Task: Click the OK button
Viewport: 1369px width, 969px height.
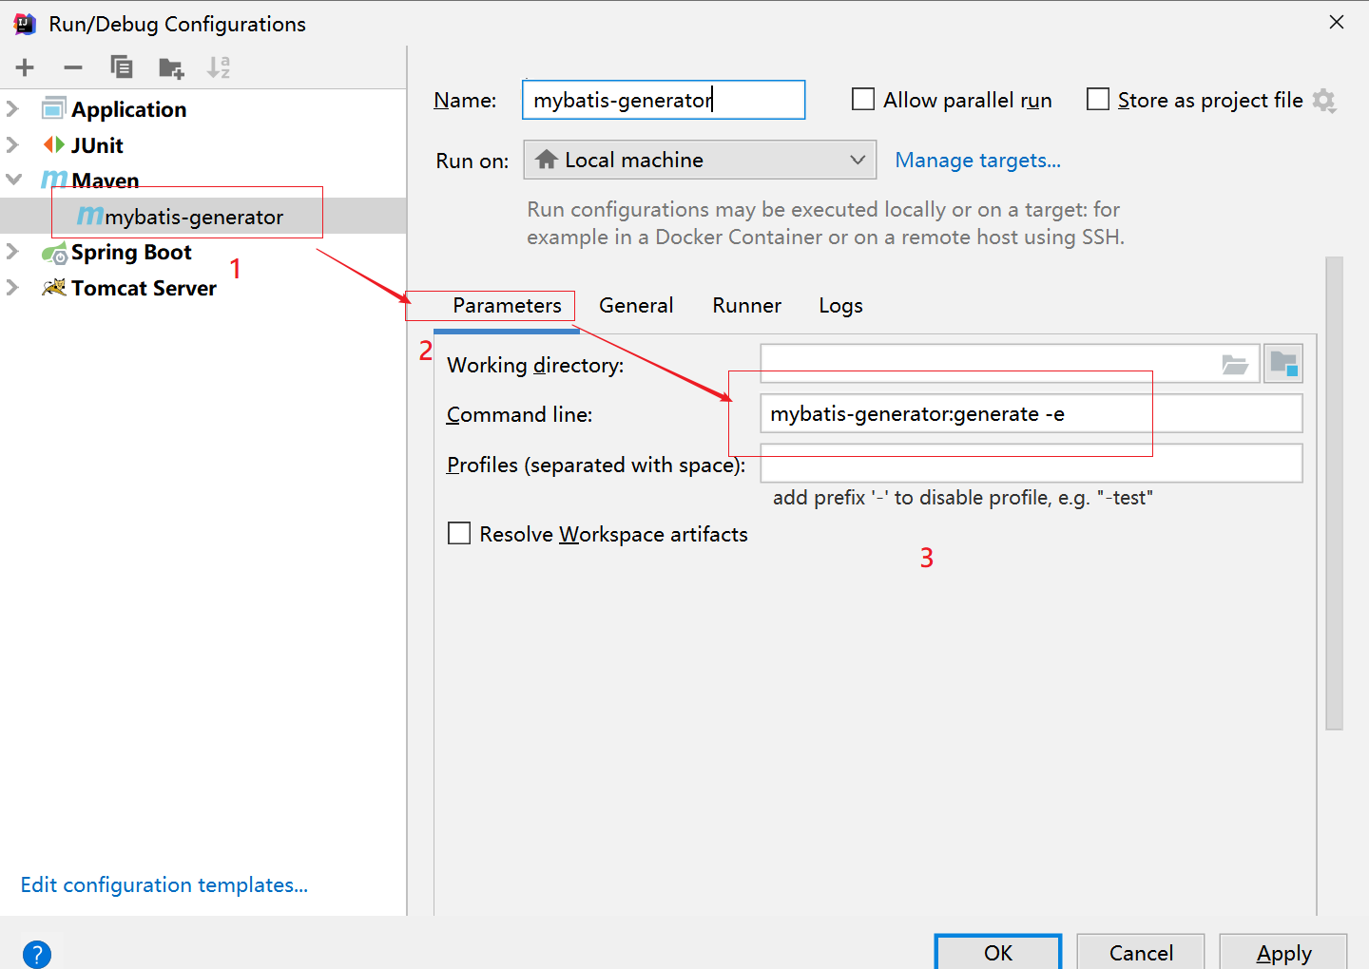Action: 998,953
